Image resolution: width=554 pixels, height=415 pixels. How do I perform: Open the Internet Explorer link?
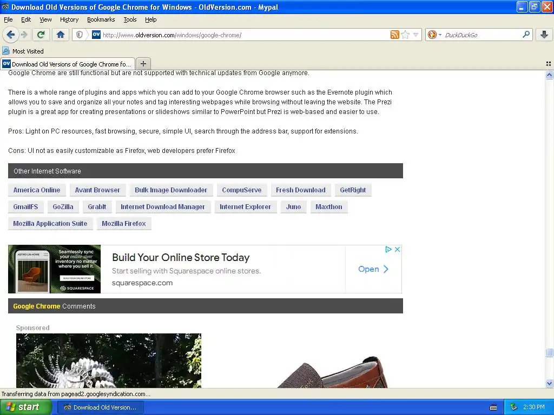[245, 207]
